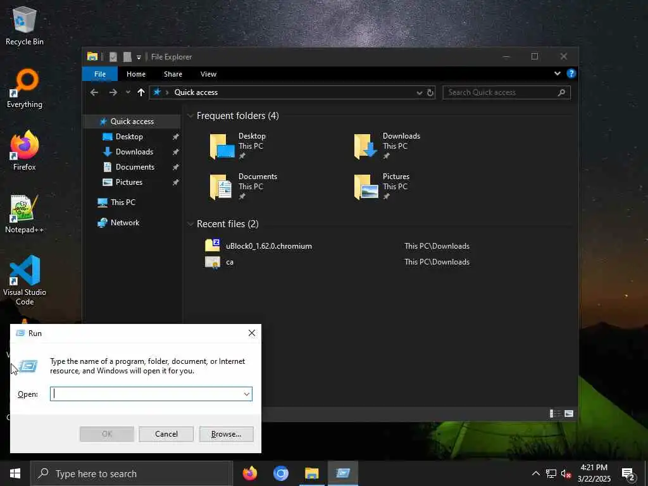Click Browse... in the Run dialog

click(x=226, y=434)
